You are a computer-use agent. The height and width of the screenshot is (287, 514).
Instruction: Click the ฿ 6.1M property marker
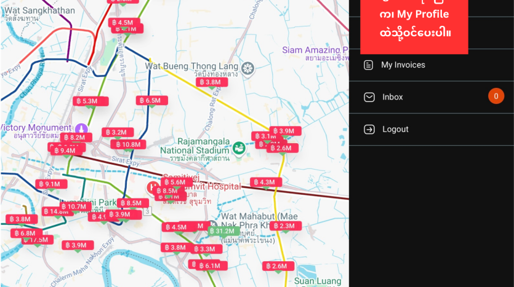211,265
